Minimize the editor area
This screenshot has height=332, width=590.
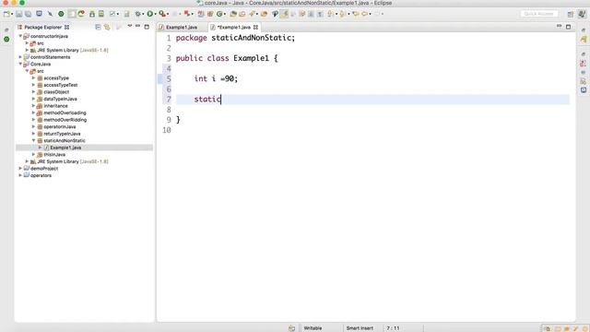[560, 27]
